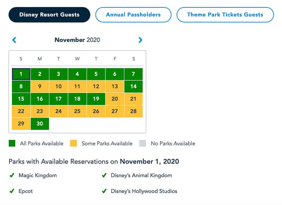Click the November 2020 month heading

tap(77, 40)
